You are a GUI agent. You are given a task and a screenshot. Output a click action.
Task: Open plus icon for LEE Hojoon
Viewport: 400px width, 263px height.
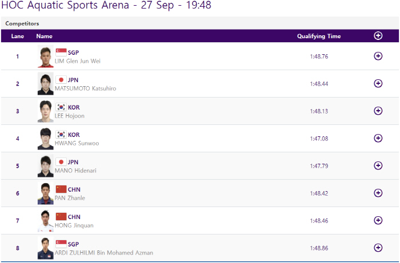coord(378,111)
